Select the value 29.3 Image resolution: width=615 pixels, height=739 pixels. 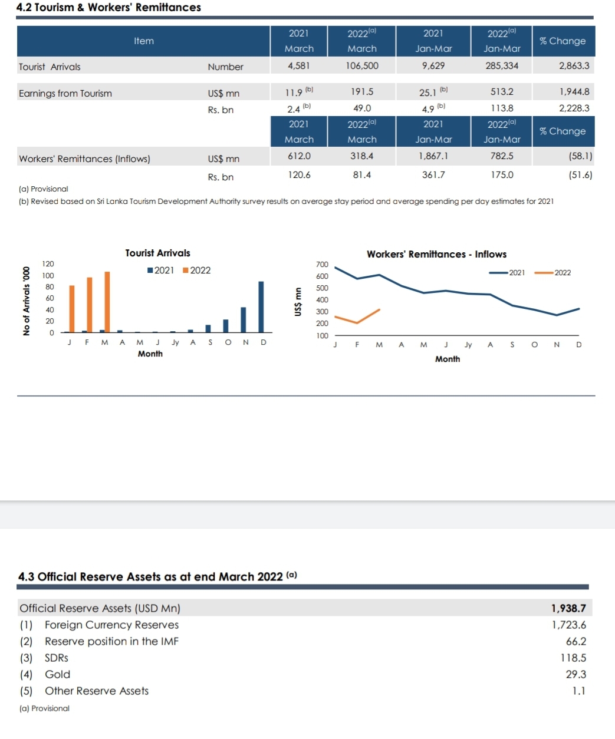576,674
